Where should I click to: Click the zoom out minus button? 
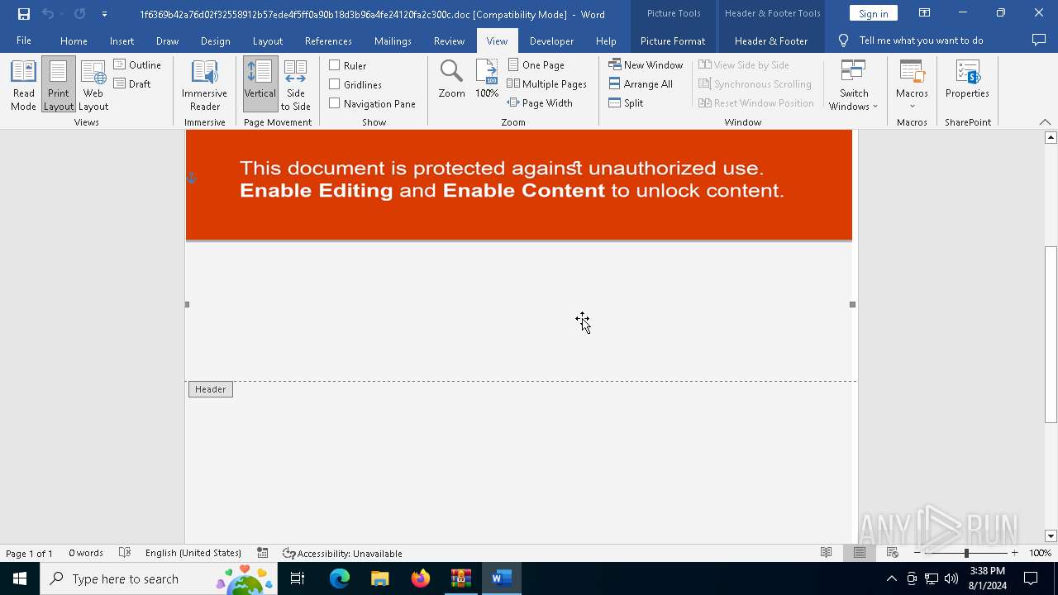click(x=917, y=553)
